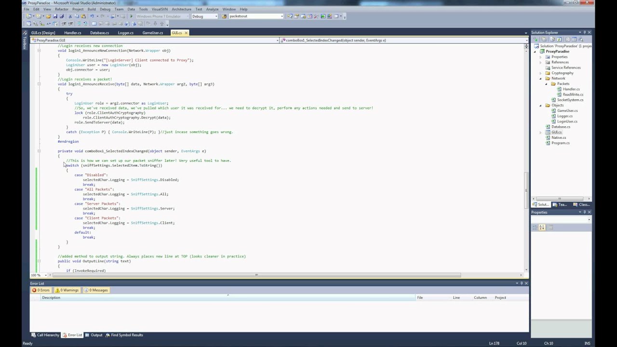Toggle the 0 Errors filter
This screenshot has width=617, height=347.
click(x=41, y=290)
